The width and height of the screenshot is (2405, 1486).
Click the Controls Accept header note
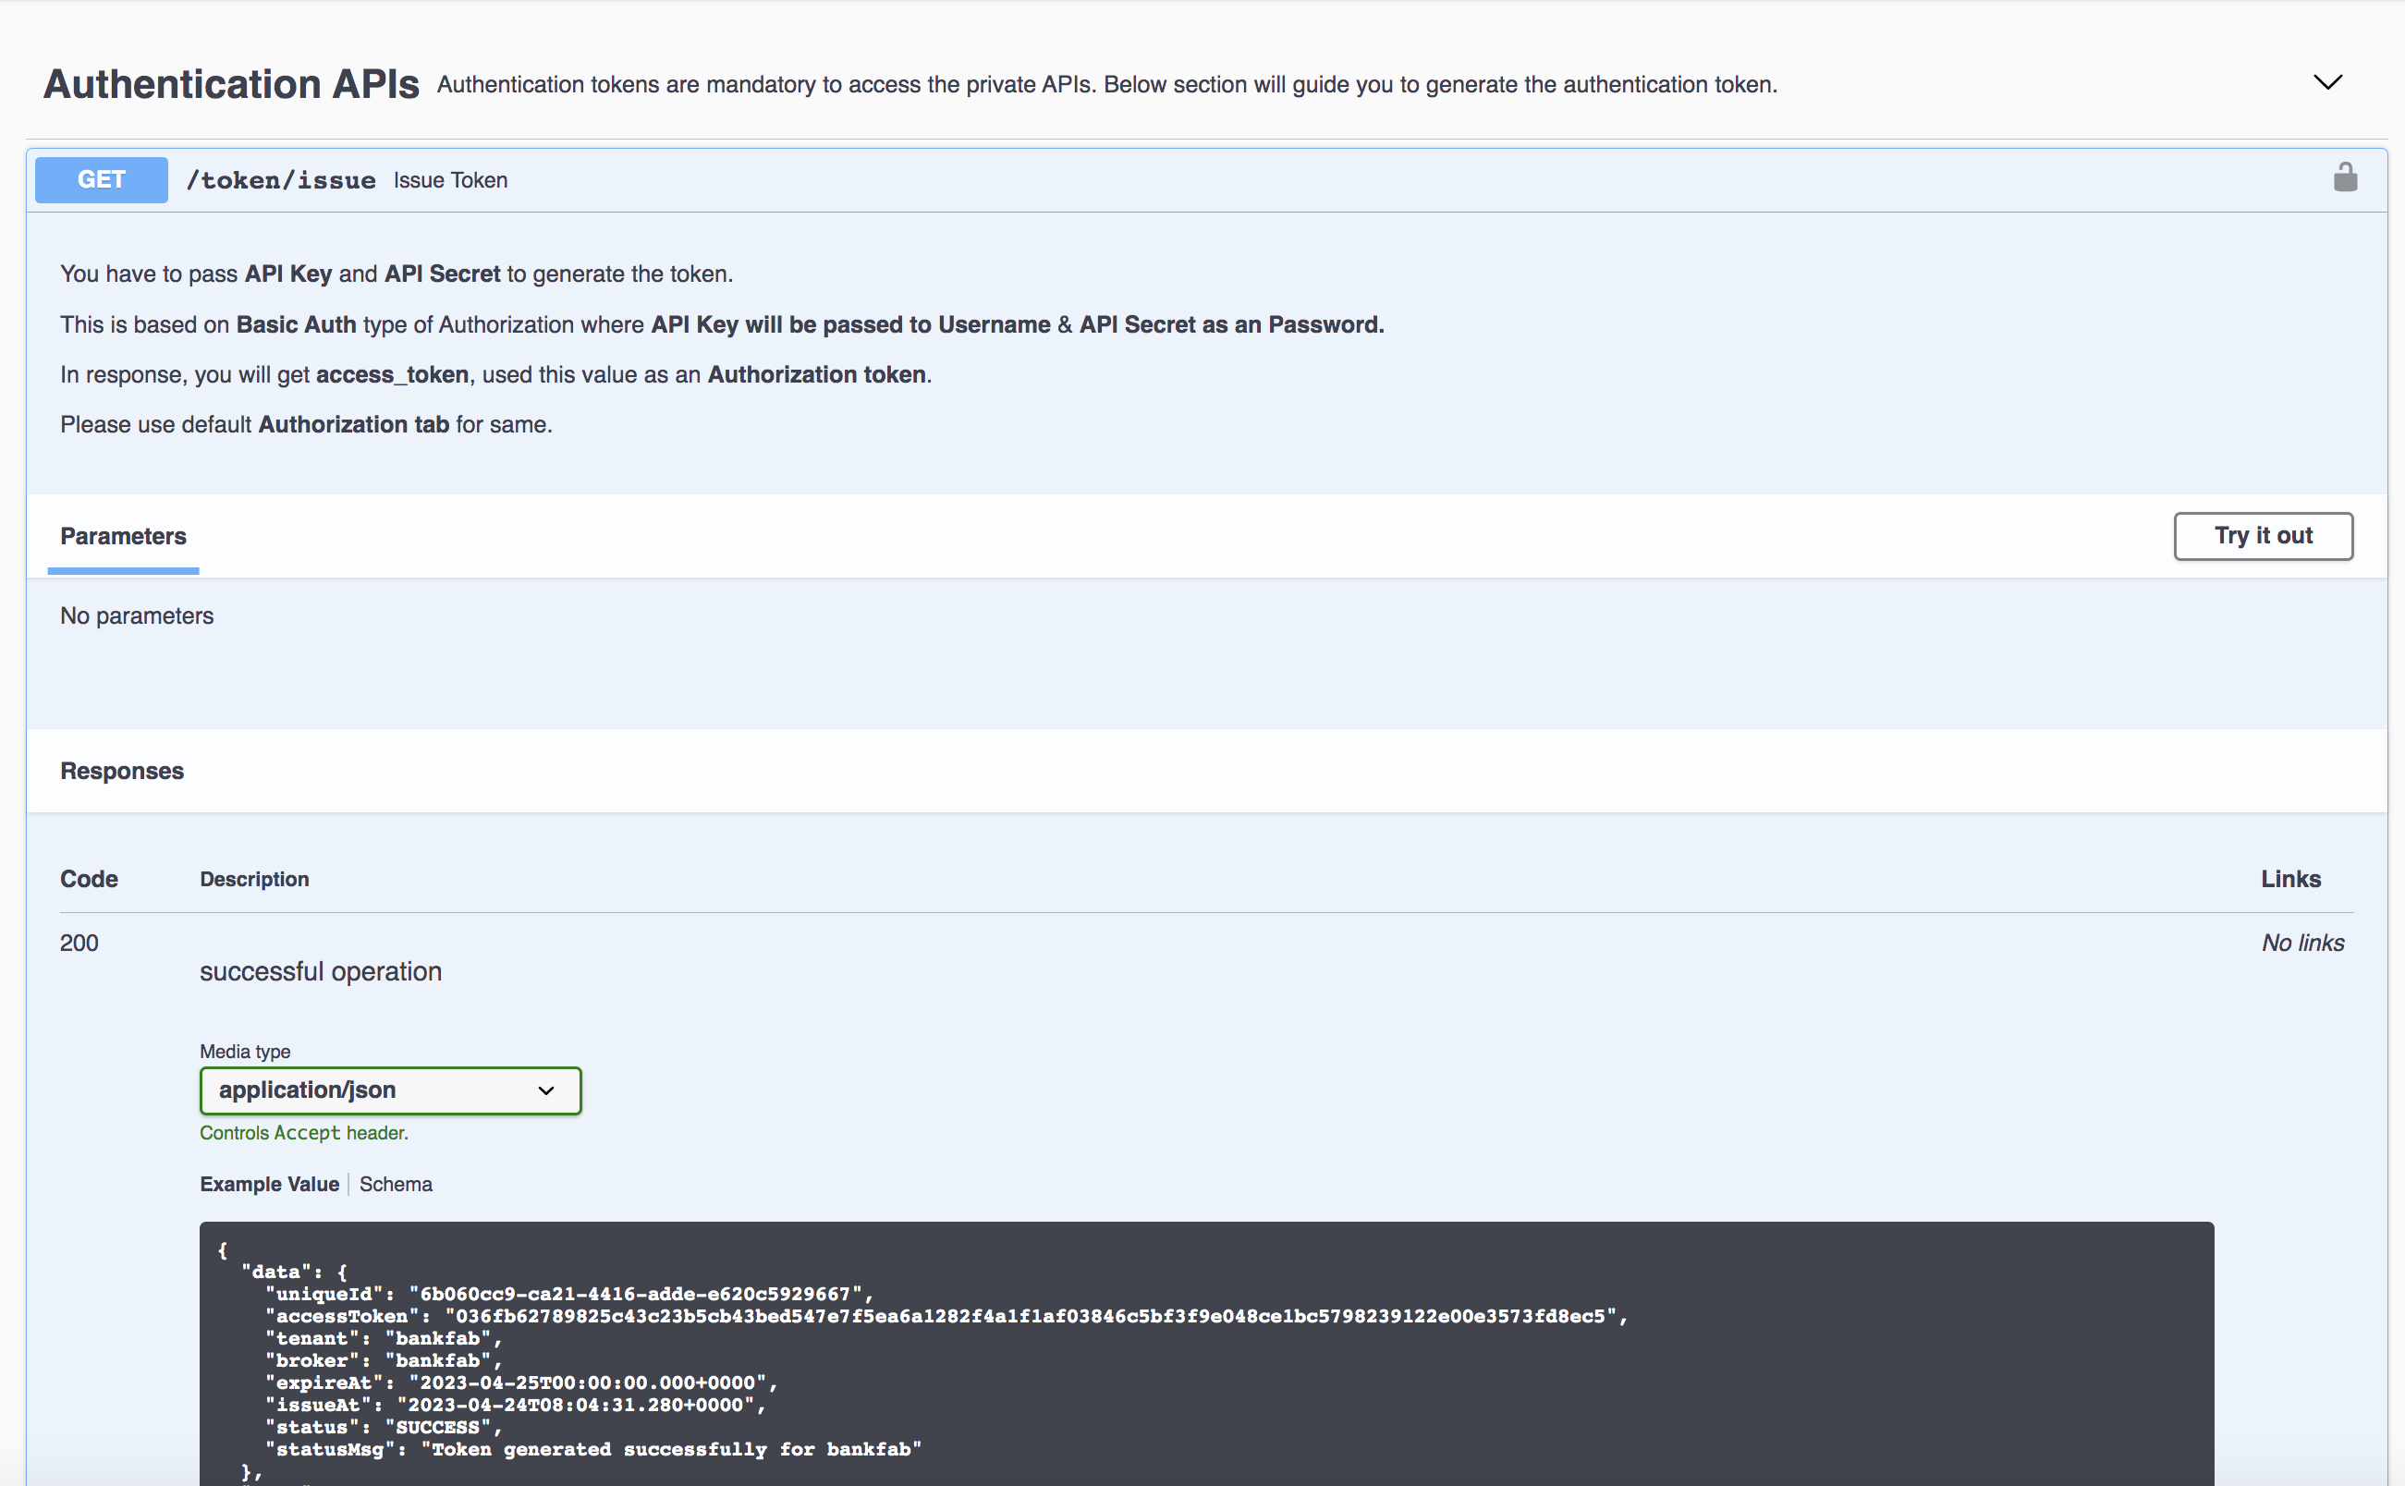pyautogui.click(x=304, y=1133)
